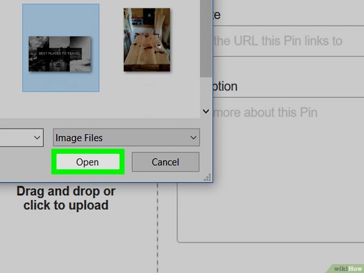Open the Image Files type dropdown
Image resolution: width=364 pixels, height=273 pixels.
[x=126, y=137]
